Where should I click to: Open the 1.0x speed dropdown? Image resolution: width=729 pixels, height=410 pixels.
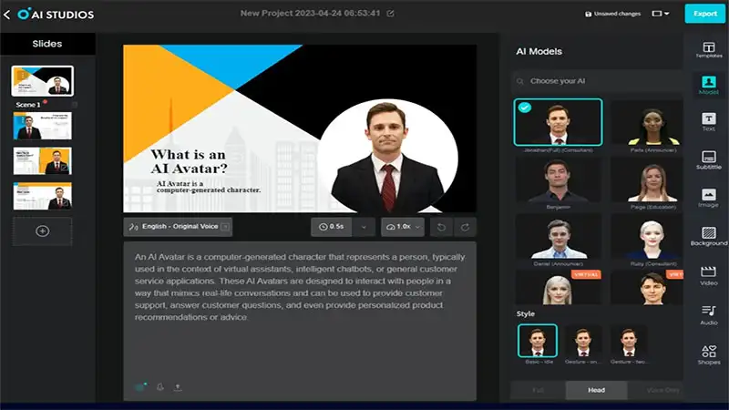[403, 227]
